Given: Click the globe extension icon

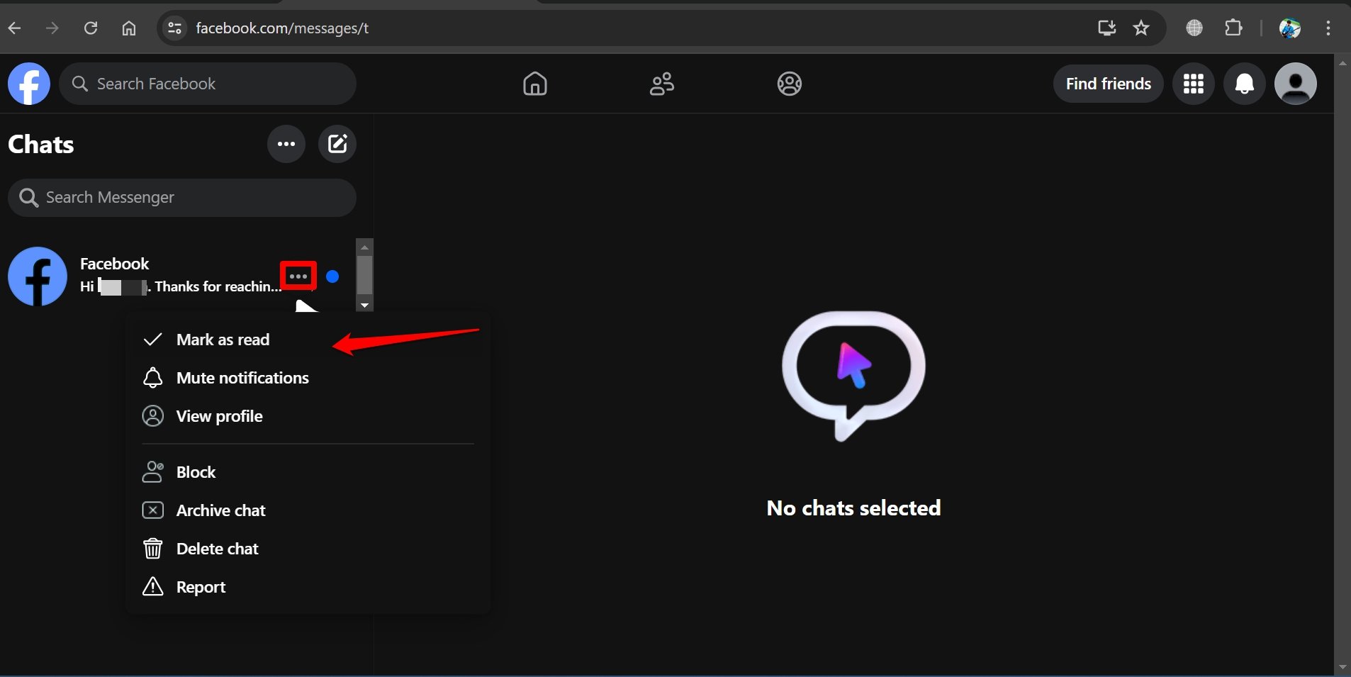Looking at the screenshot, I should [1194, 28].
